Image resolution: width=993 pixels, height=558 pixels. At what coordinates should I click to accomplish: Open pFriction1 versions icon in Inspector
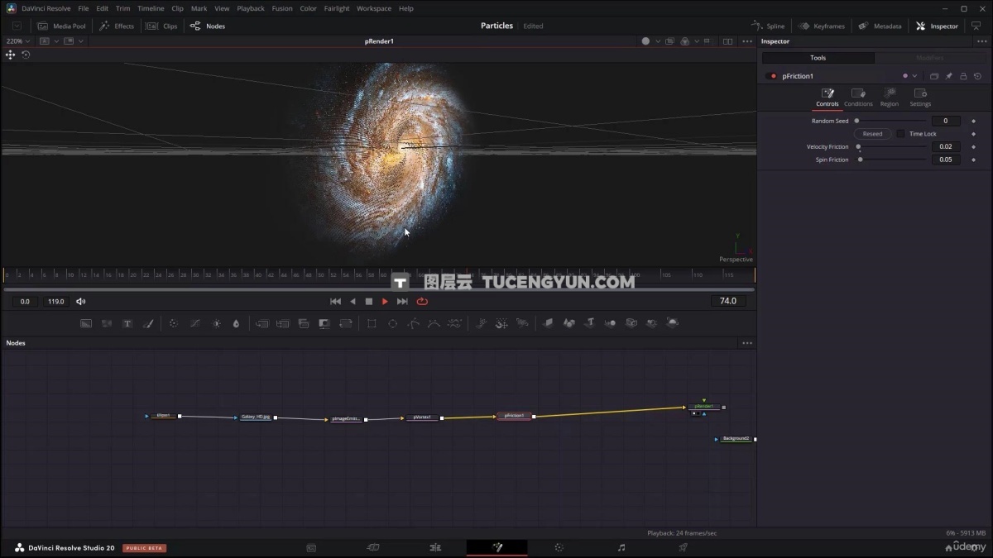(934, 76)
